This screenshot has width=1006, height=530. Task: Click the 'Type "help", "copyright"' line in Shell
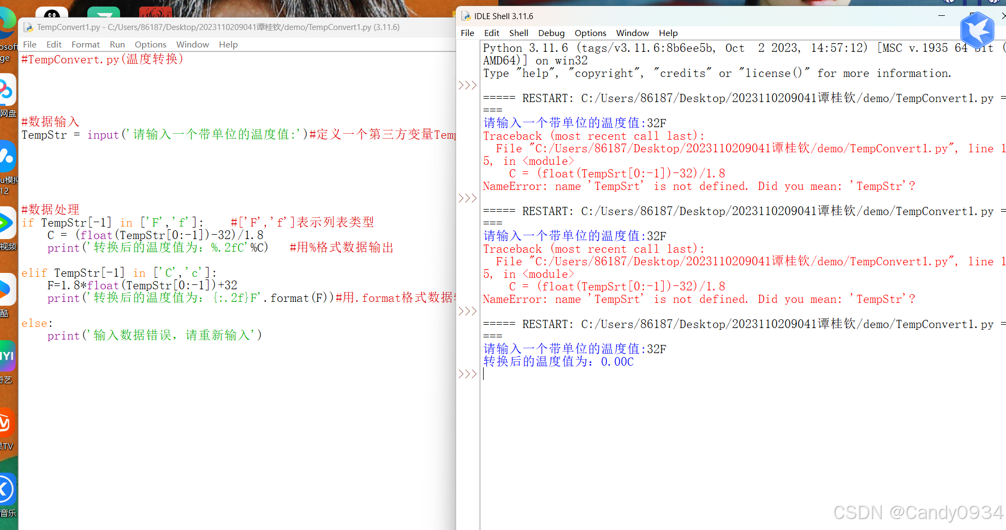click(717, 73)
